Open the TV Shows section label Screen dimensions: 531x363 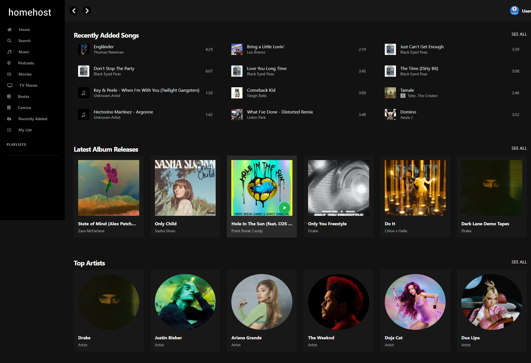tap(28, 85)
